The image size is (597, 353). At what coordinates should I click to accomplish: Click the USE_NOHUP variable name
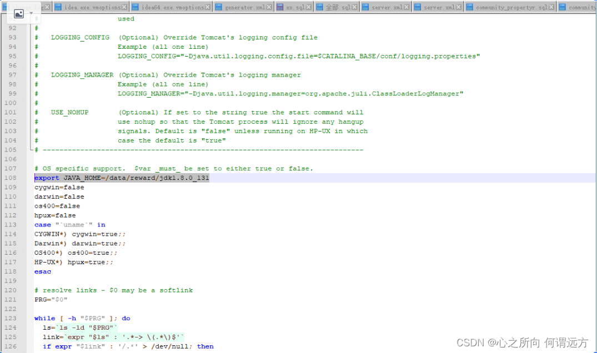coord(69,112)
